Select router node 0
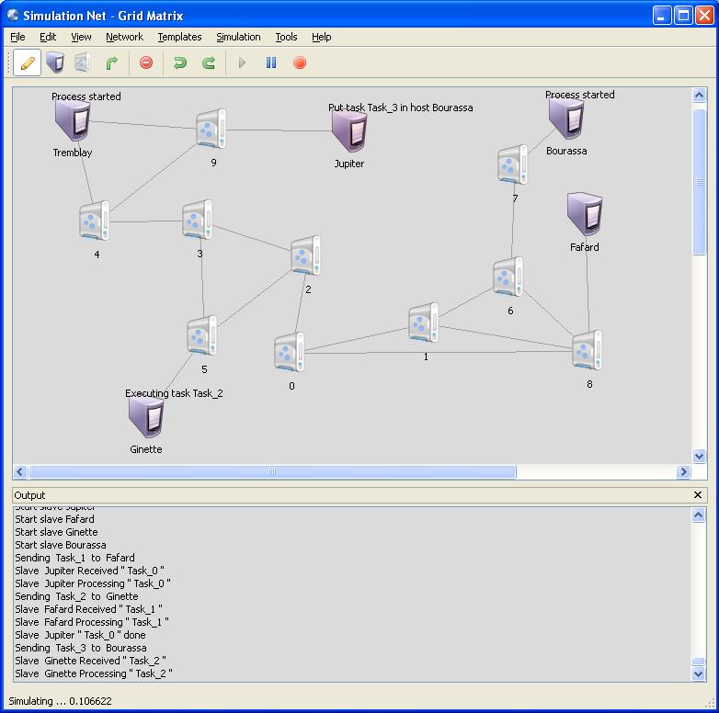719x713 pixels. (x=290, y=352)
